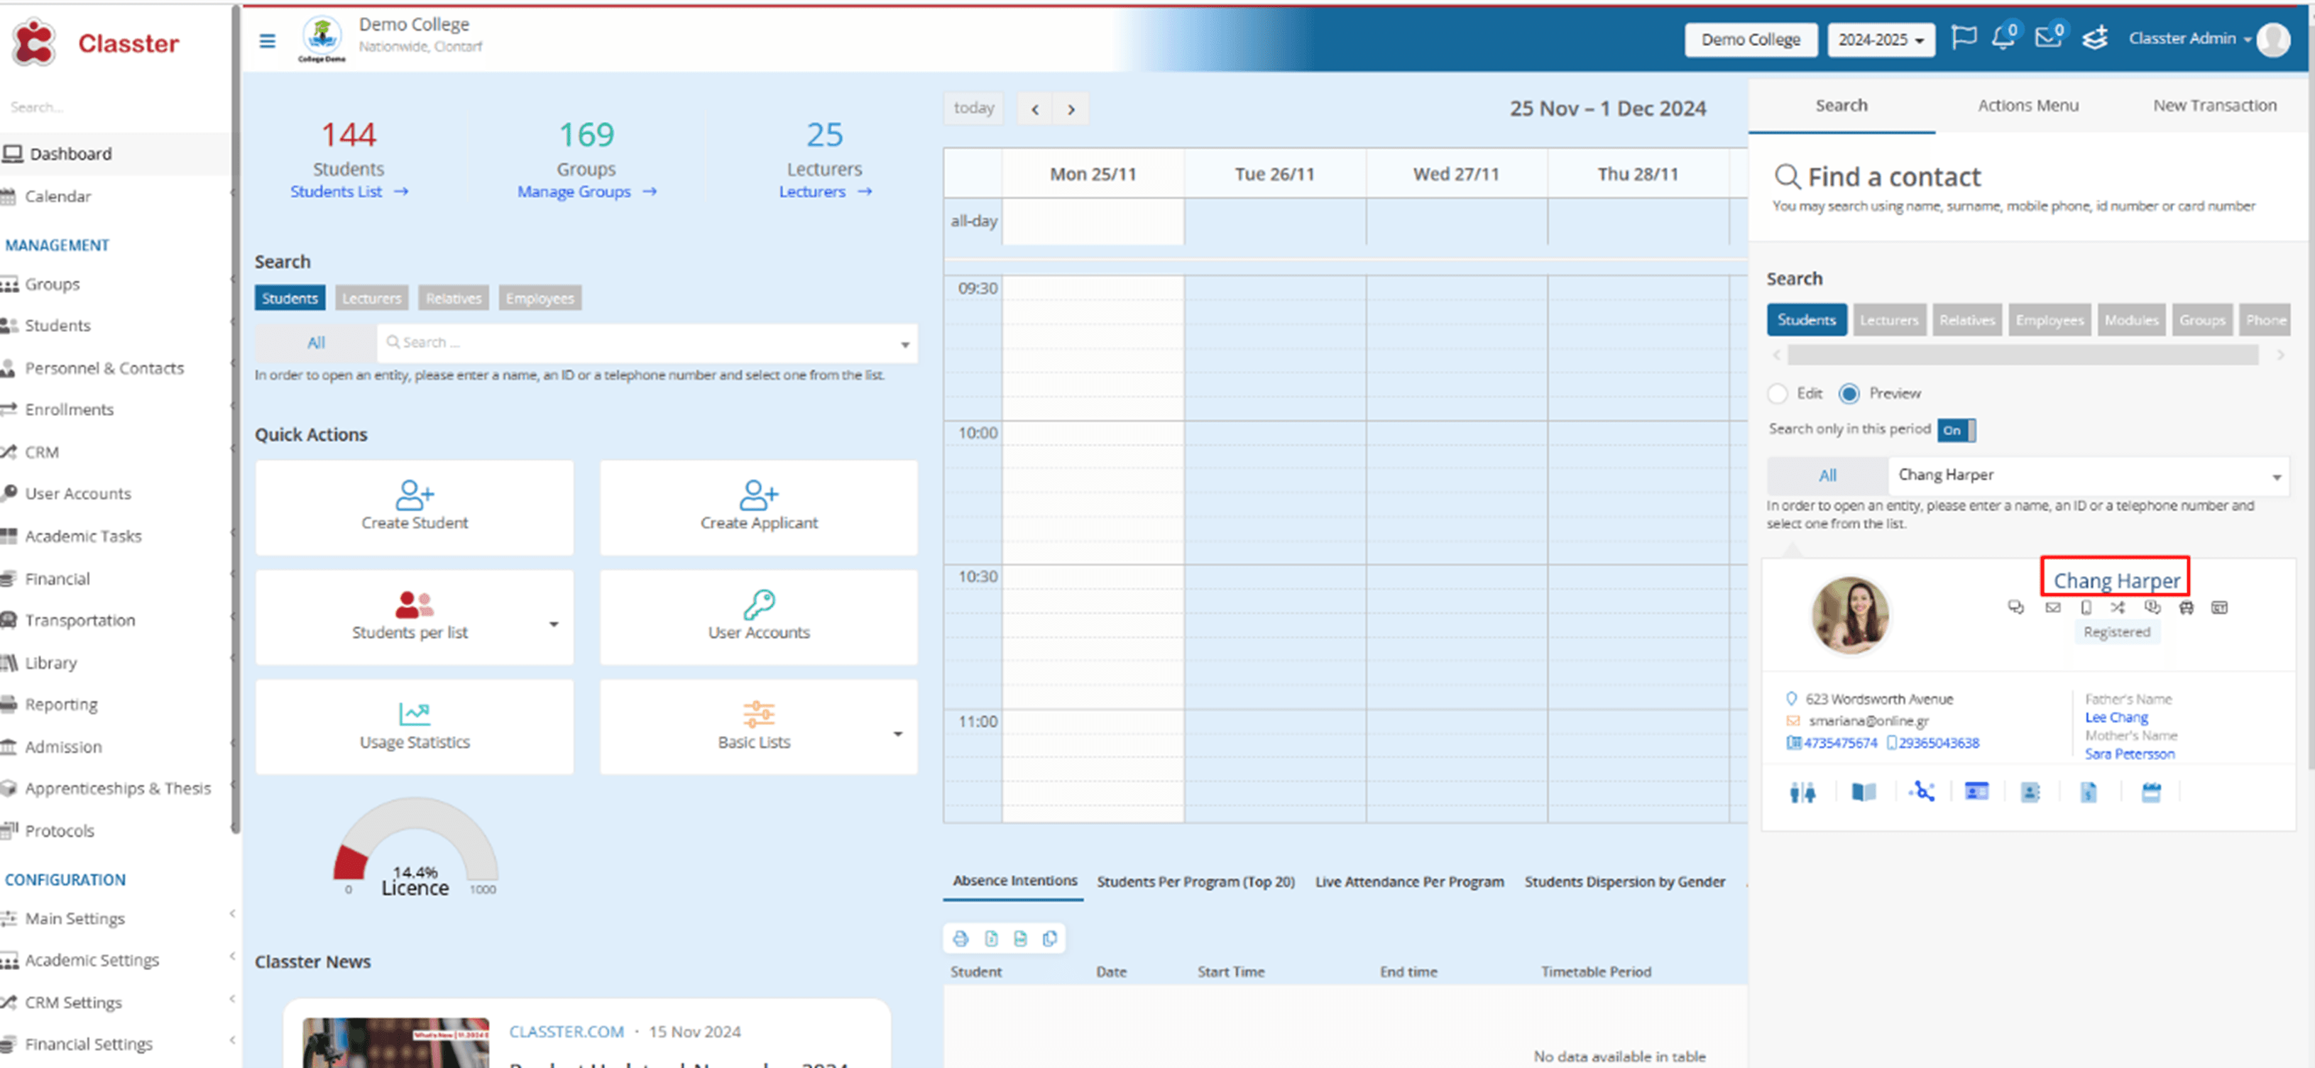
Task: Click the family relatives icon on contact card
Action: [1802, 792]
